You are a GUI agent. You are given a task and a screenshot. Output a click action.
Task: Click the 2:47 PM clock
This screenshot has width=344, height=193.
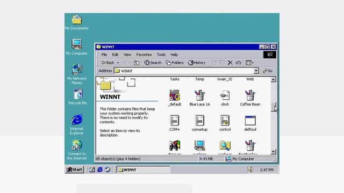267,170
